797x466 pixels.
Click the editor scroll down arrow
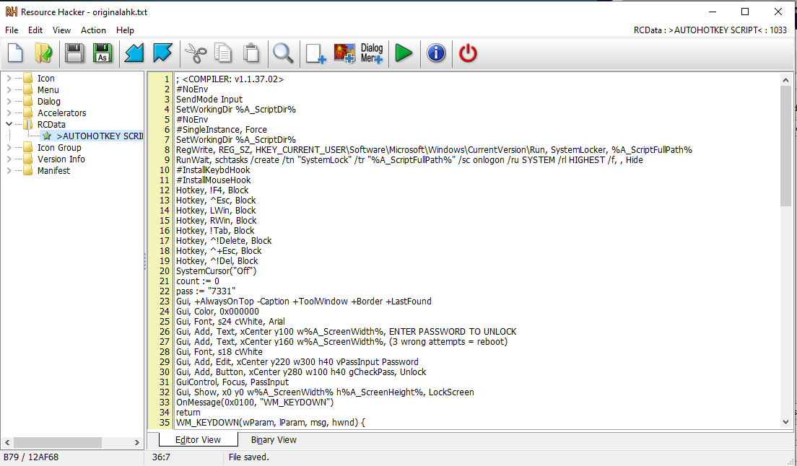785,422
